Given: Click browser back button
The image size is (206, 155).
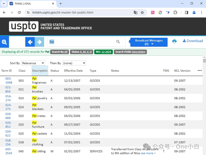Looking at the screenshot, I should click(x=4, y=13).
